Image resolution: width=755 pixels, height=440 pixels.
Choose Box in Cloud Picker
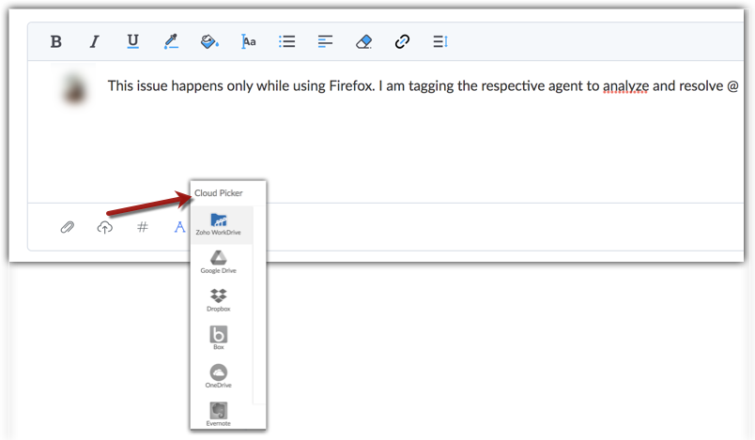click(219, 338)
